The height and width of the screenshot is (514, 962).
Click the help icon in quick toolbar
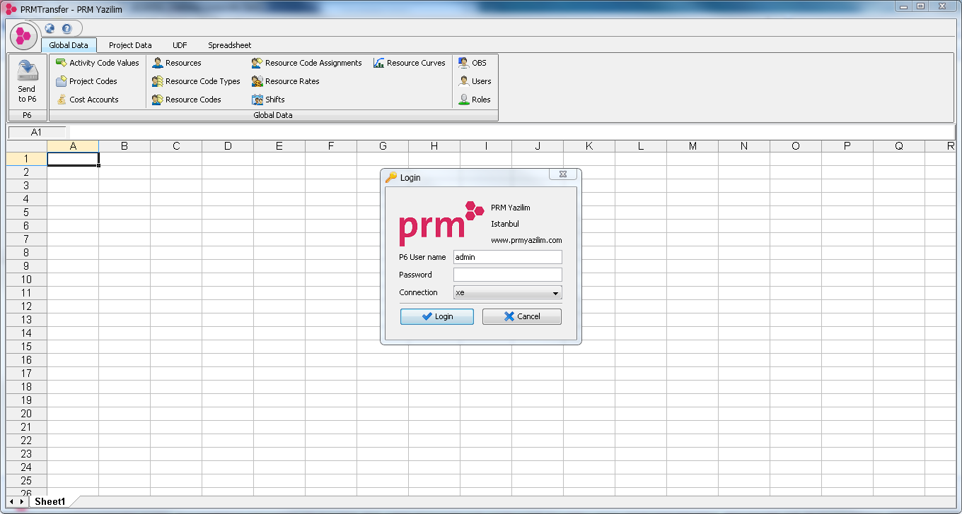[66, 29]
